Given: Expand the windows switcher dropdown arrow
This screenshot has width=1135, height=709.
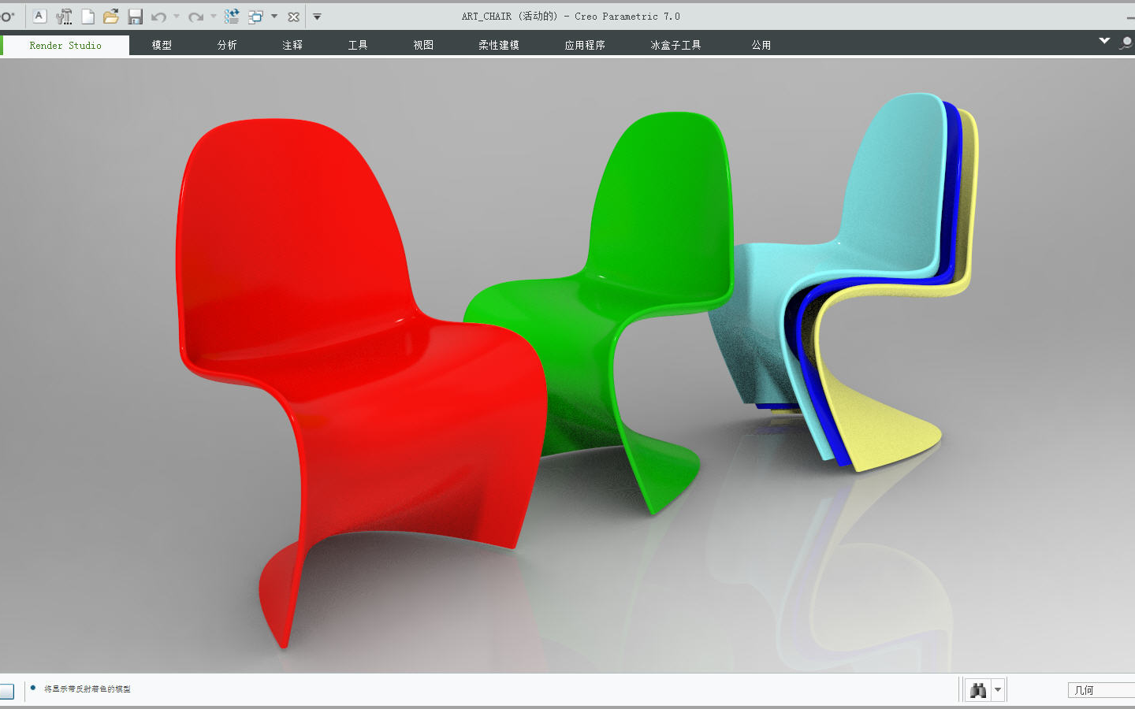Looking at the screenshot, I should click(x=274, y=17).
